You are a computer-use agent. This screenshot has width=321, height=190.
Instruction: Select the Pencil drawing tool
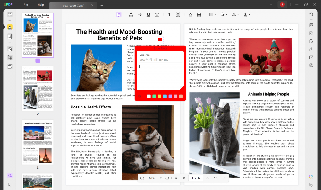click(190, 14)
